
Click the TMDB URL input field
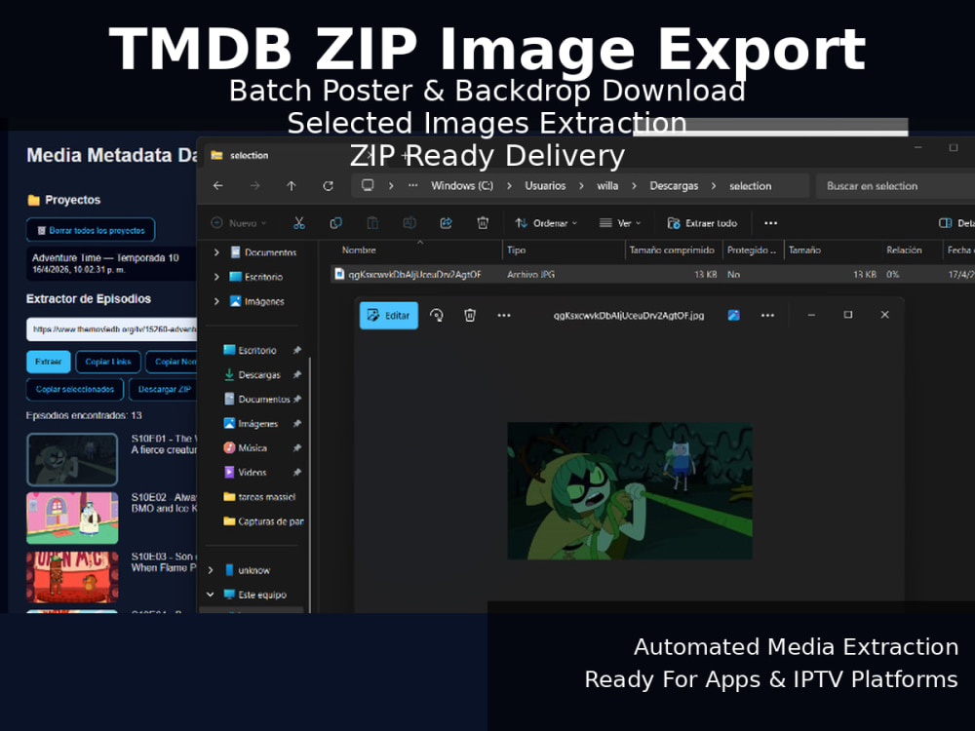point(112,329)
